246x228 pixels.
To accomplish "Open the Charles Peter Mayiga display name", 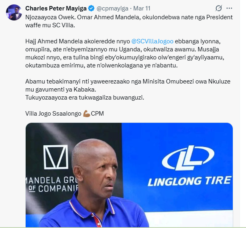I will 56,8.
